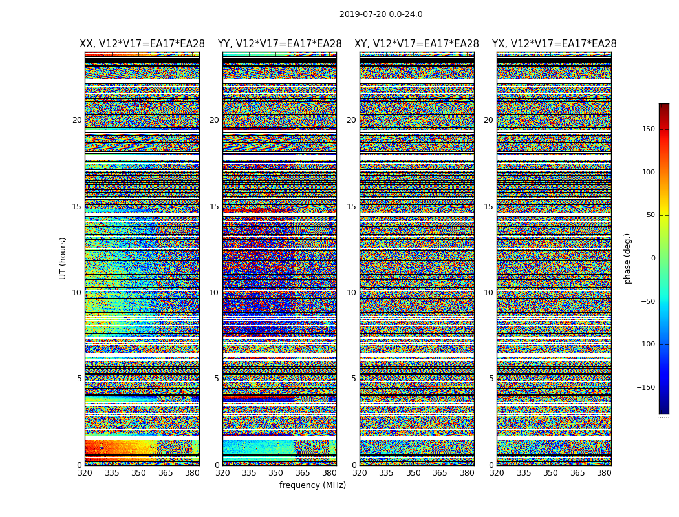Click the phase colorbar on the right
The height and width of the screenshot is (517, 679).
point(663,258)
